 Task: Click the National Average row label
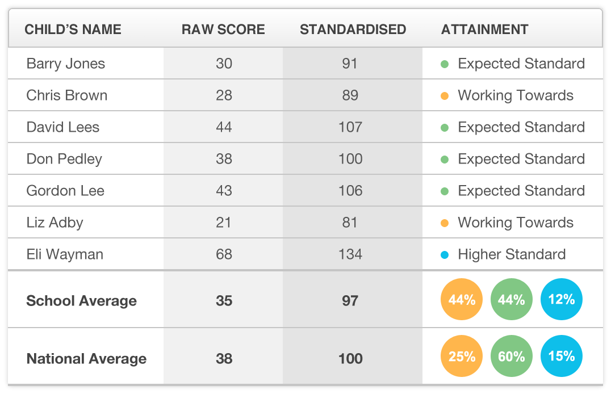[x=86, y=359]
